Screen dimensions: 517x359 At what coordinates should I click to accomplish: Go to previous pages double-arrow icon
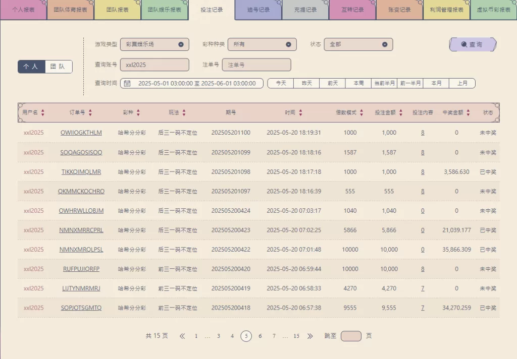(x=182, y=336)
